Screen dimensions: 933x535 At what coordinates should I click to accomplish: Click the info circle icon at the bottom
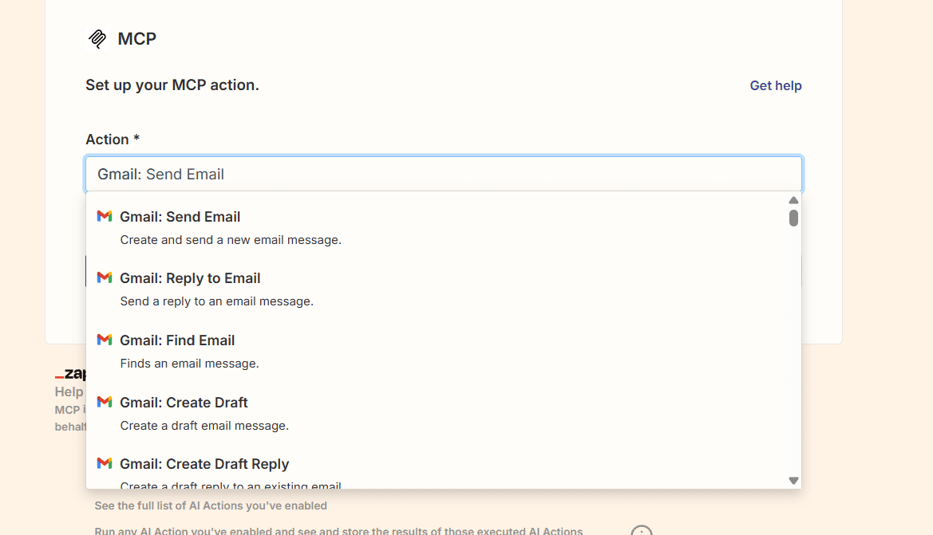642,530
